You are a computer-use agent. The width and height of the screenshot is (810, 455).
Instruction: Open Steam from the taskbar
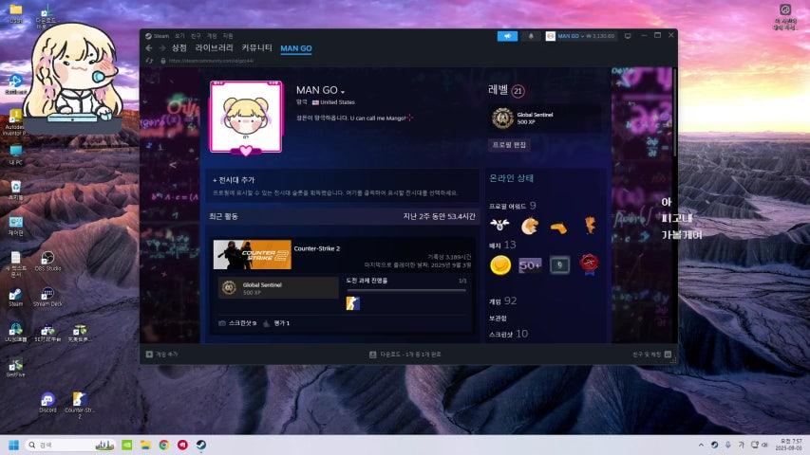[x=201, y=446]
